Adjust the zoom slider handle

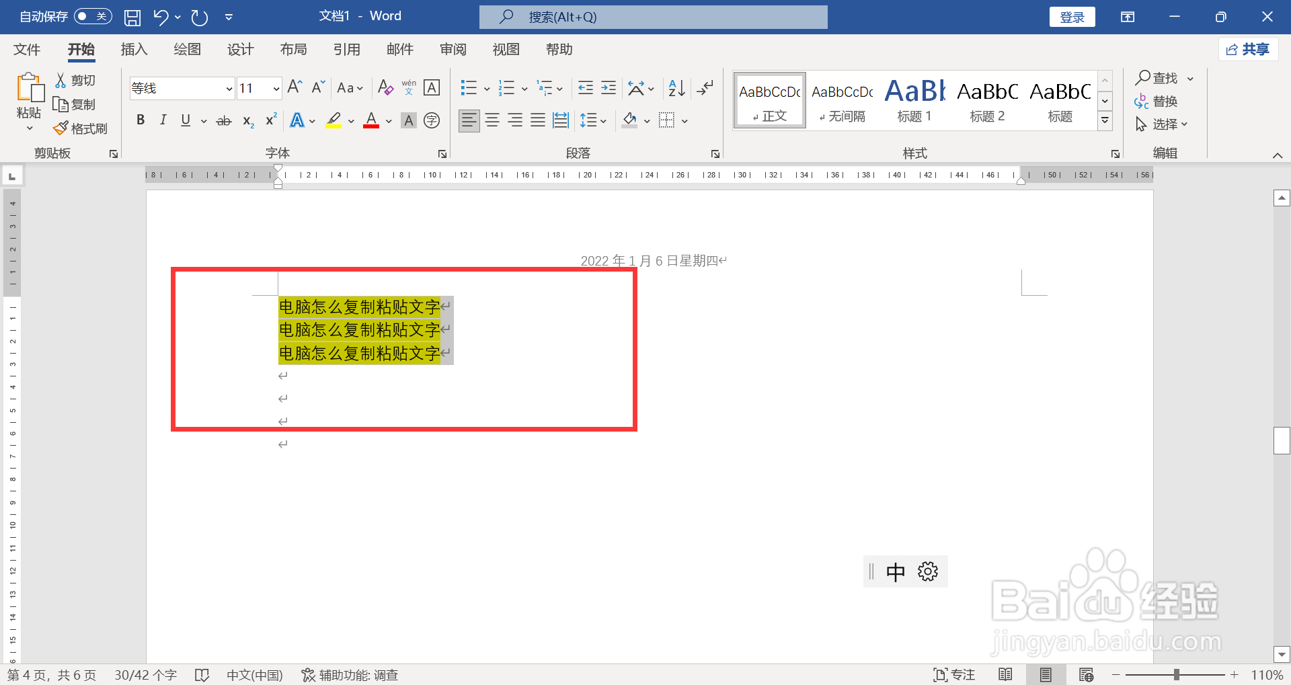pos(1177,674)
